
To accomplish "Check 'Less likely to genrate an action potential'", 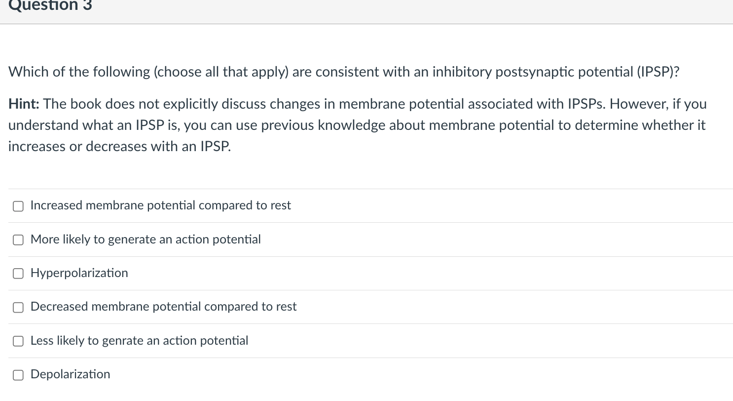I will pos(18,341).
